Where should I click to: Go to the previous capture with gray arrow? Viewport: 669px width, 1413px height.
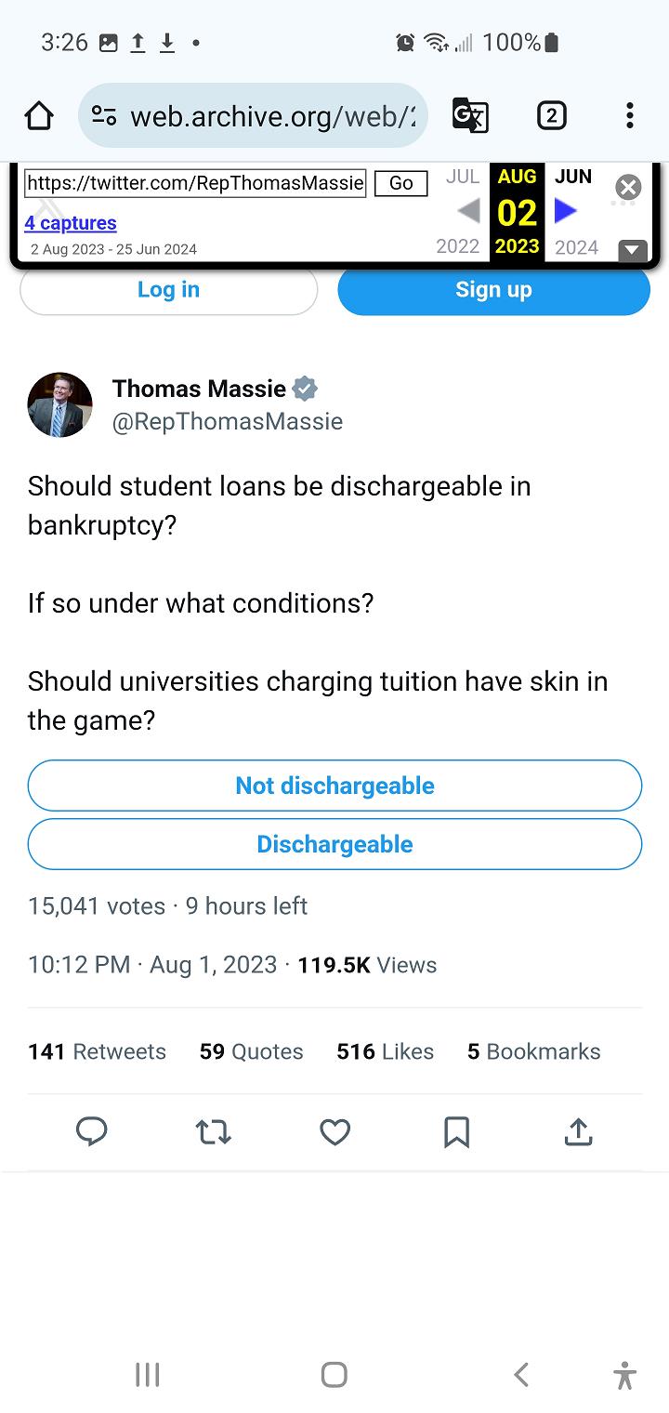[x=469, y=212]
